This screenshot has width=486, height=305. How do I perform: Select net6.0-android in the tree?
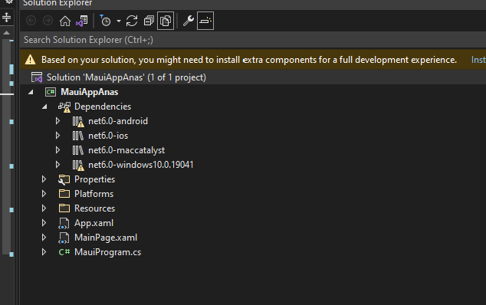tap(118, 121)
